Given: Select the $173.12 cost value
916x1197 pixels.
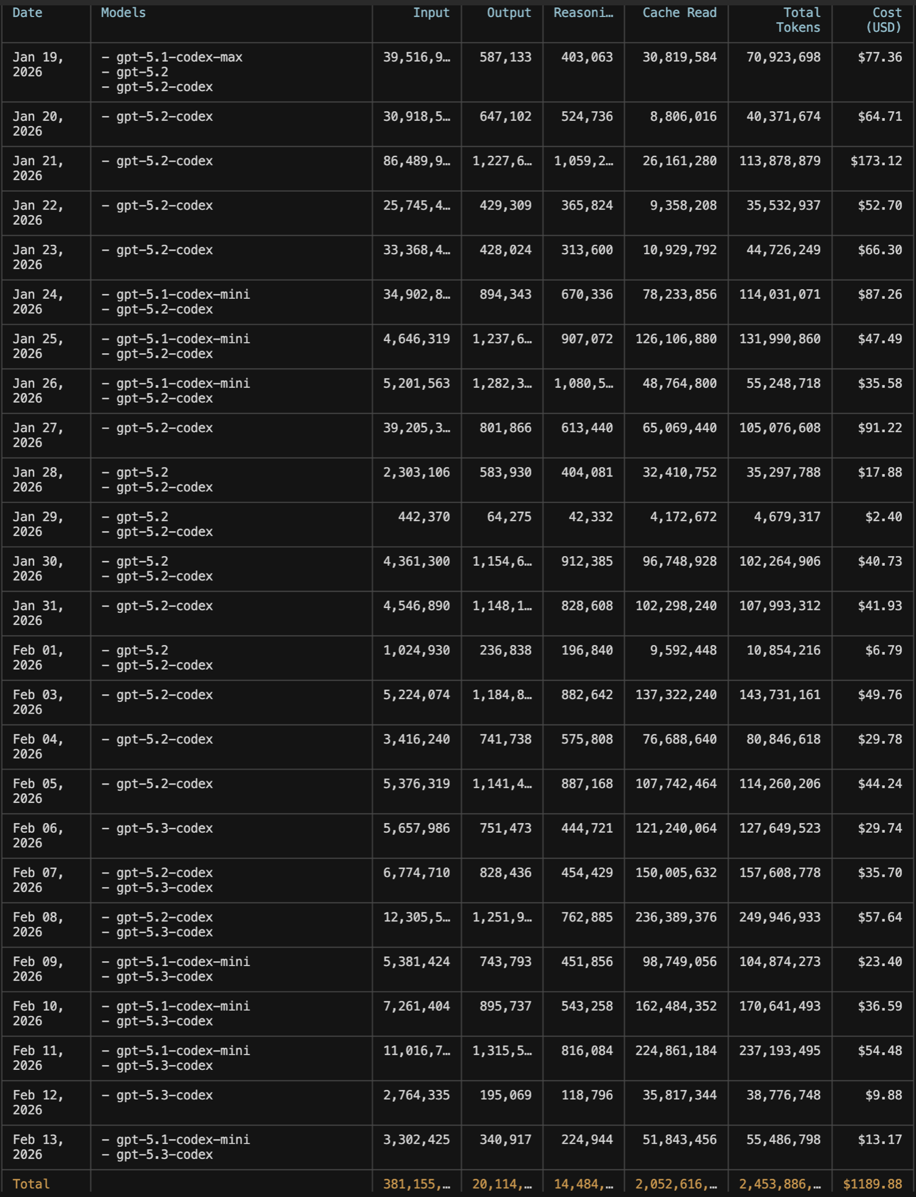Looking at the screenshot, I should tap(876, 161).
